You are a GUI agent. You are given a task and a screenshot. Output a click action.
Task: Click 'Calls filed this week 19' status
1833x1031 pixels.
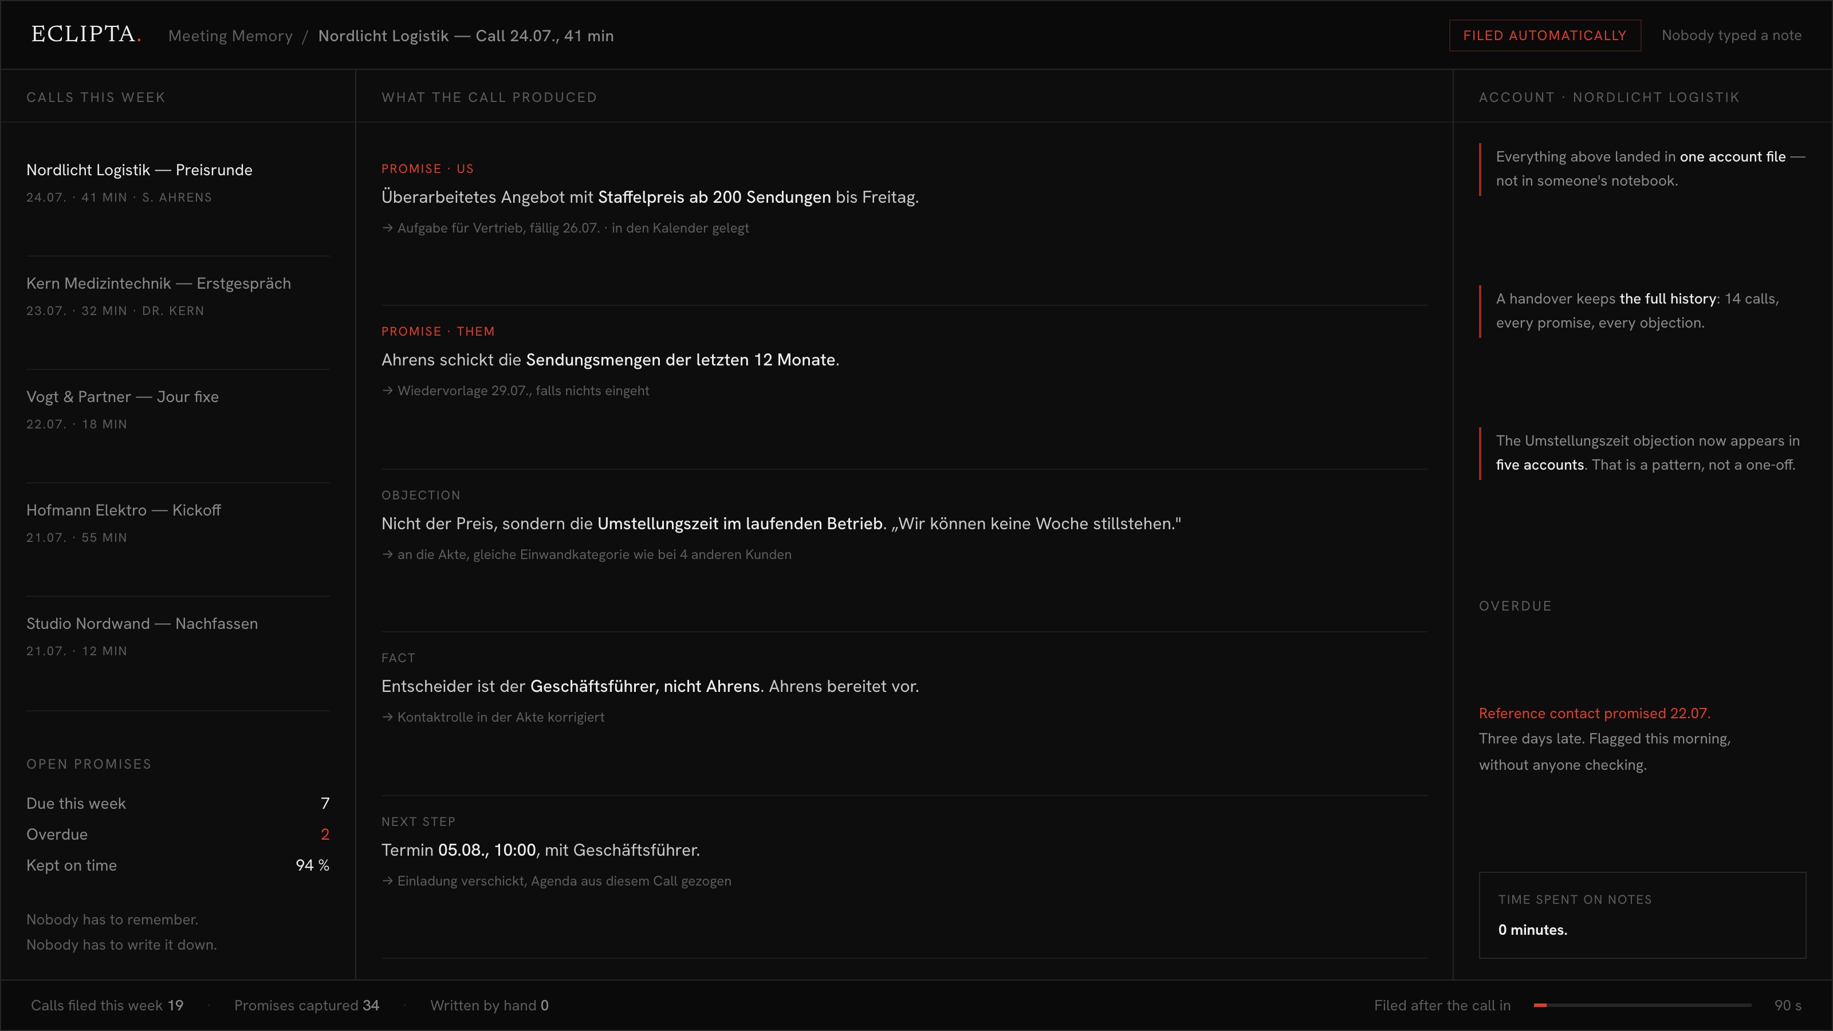coord(107,1005)
